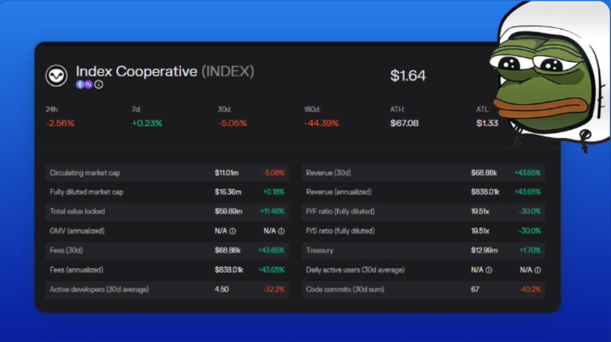The width and height of the screenshot is (611, 342).
Task: Click the GMV (annualized) label
Action: [77, 231]
